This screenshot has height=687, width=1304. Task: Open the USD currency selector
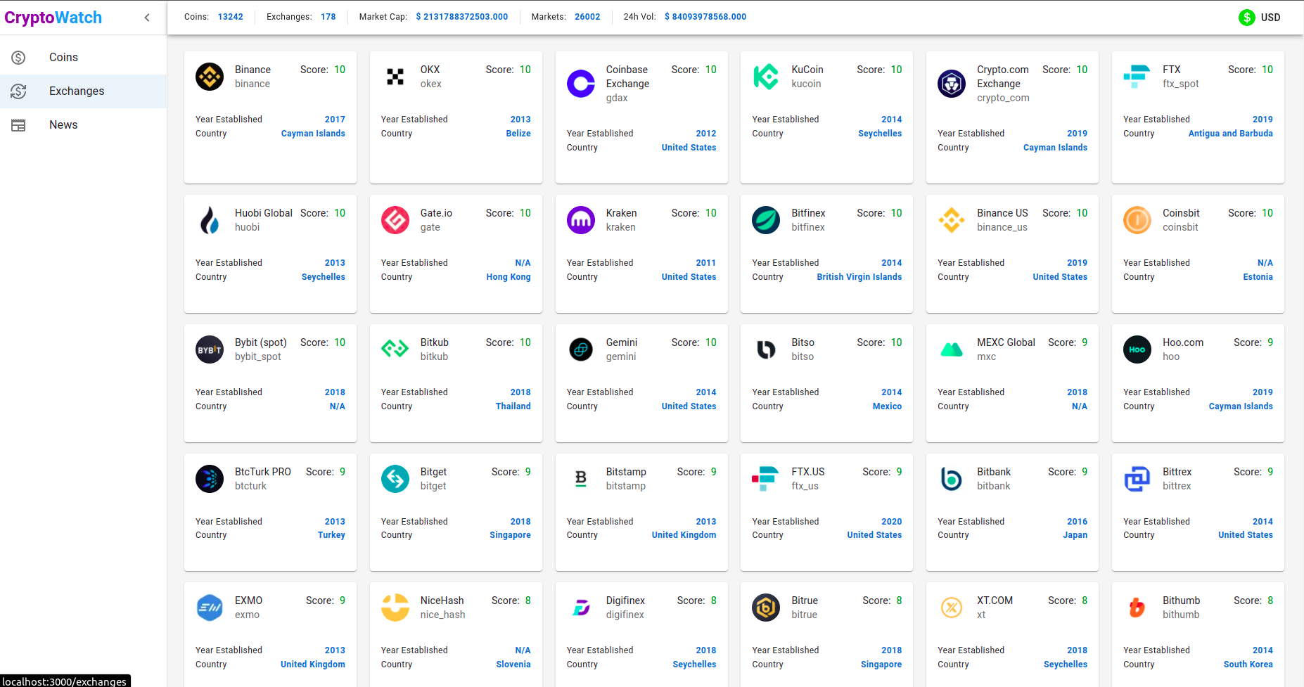click(1260, 18)
